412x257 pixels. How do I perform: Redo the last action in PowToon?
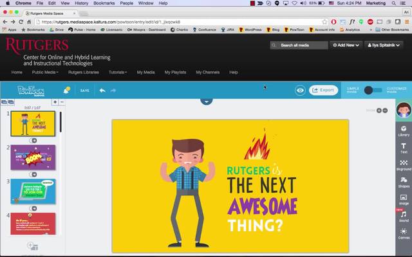click(113, 91)
